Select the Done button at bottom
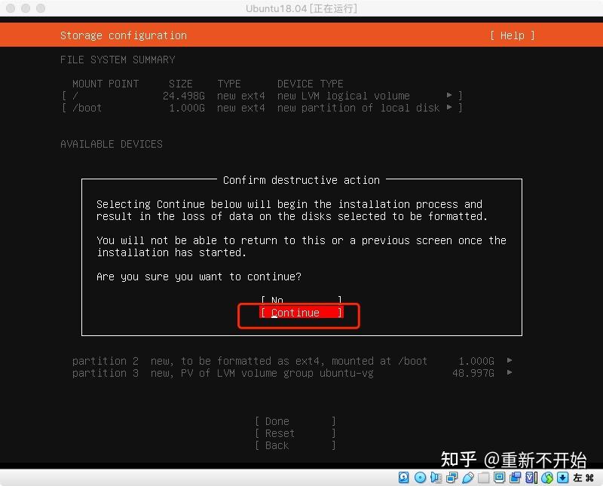Image resolution: width=603 pixels, height=486 pixels. click(295, 421)
